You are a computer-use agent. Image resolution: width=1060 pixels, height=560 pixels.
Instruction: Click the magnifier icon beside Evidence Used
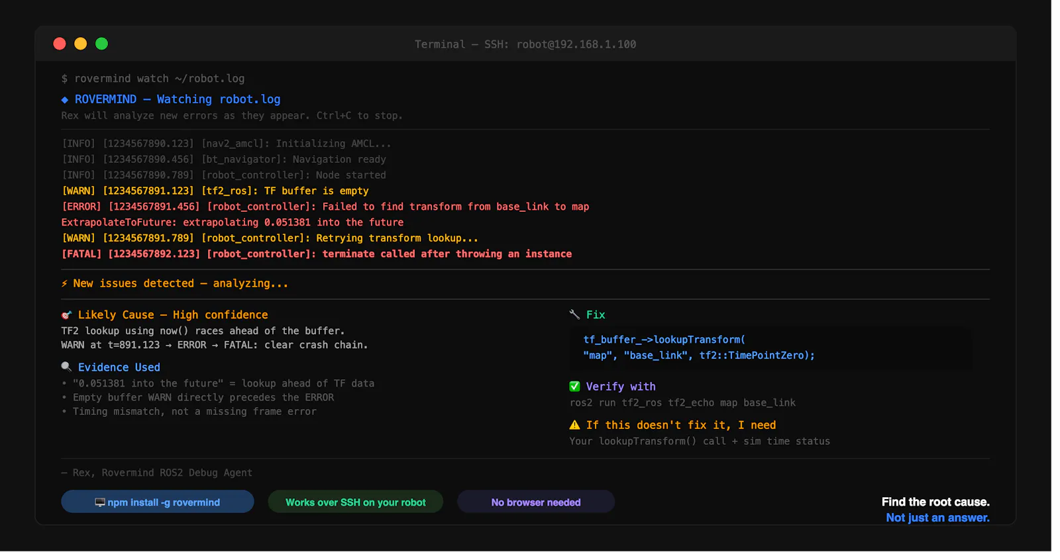[x=66, y=367]
